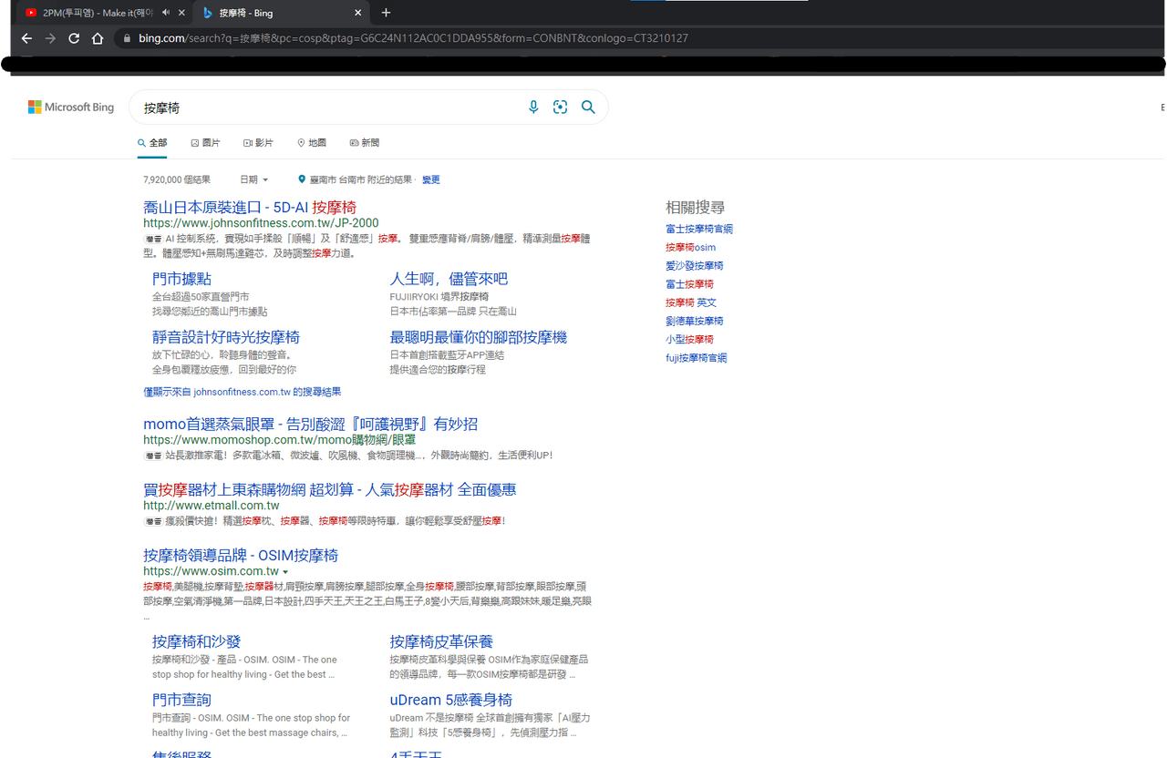Select the 按摩椅 - Bing browser tab
Viewport: 1167px width, 758px height.
(282, 13)
